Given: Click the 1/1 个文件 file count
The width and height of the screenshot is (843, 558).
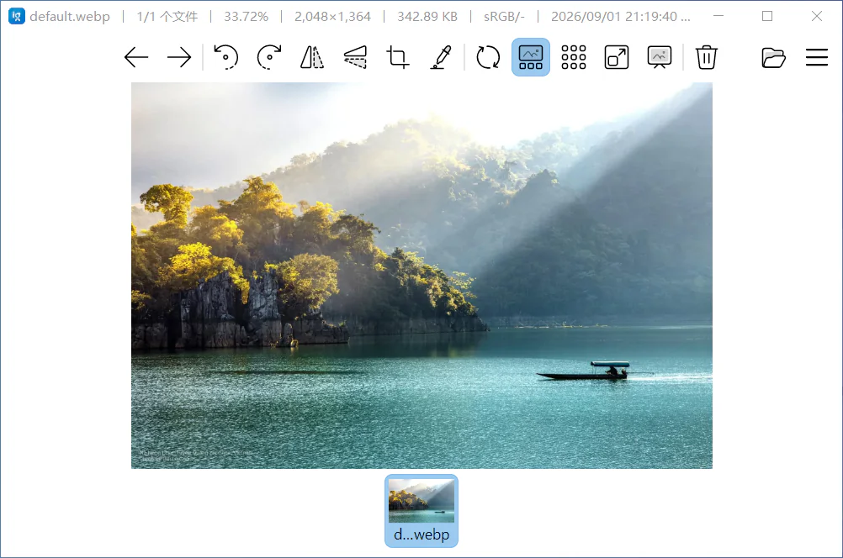Looking at the screenshot, I should (x=167, y=17).
